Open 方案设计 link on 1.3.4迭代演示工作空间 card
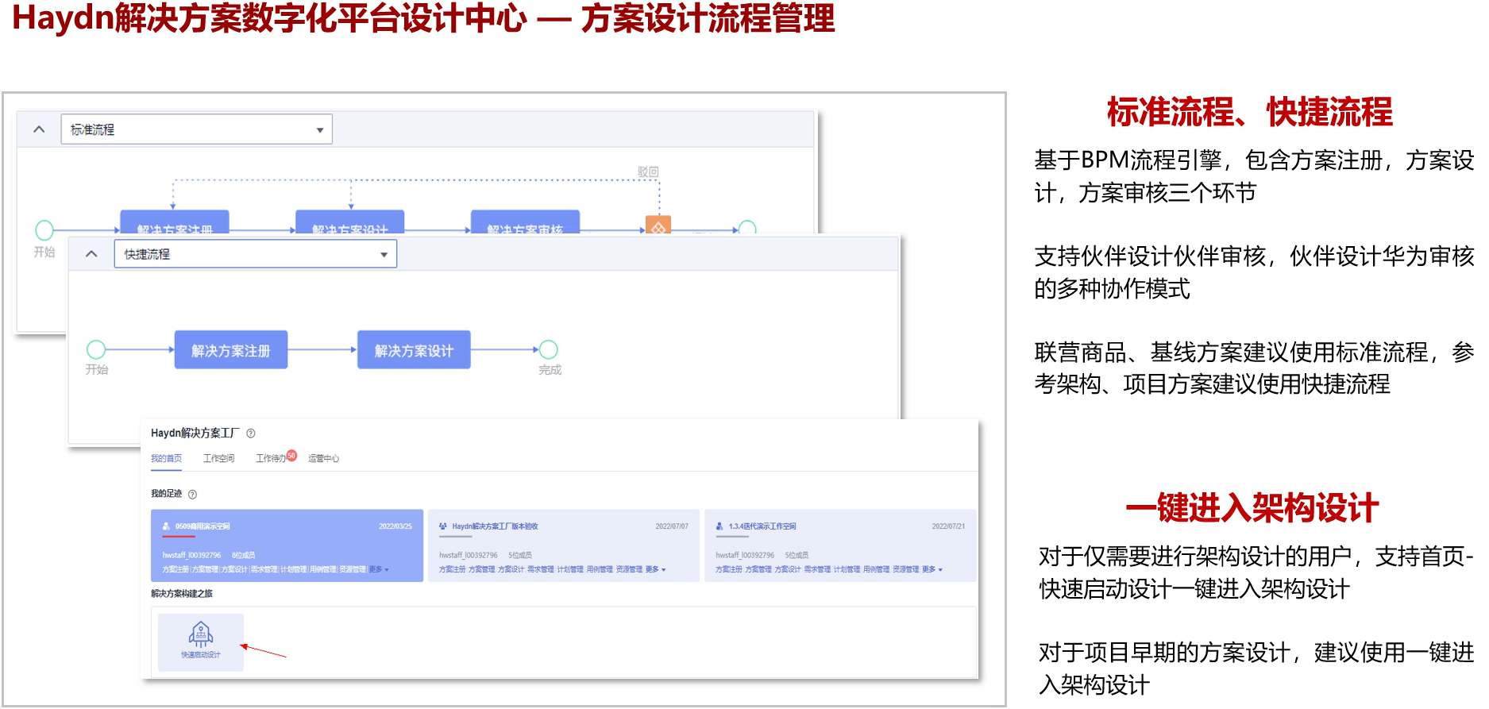The height and width of the screenshot is (709, 1489). [x=788, y=569]
